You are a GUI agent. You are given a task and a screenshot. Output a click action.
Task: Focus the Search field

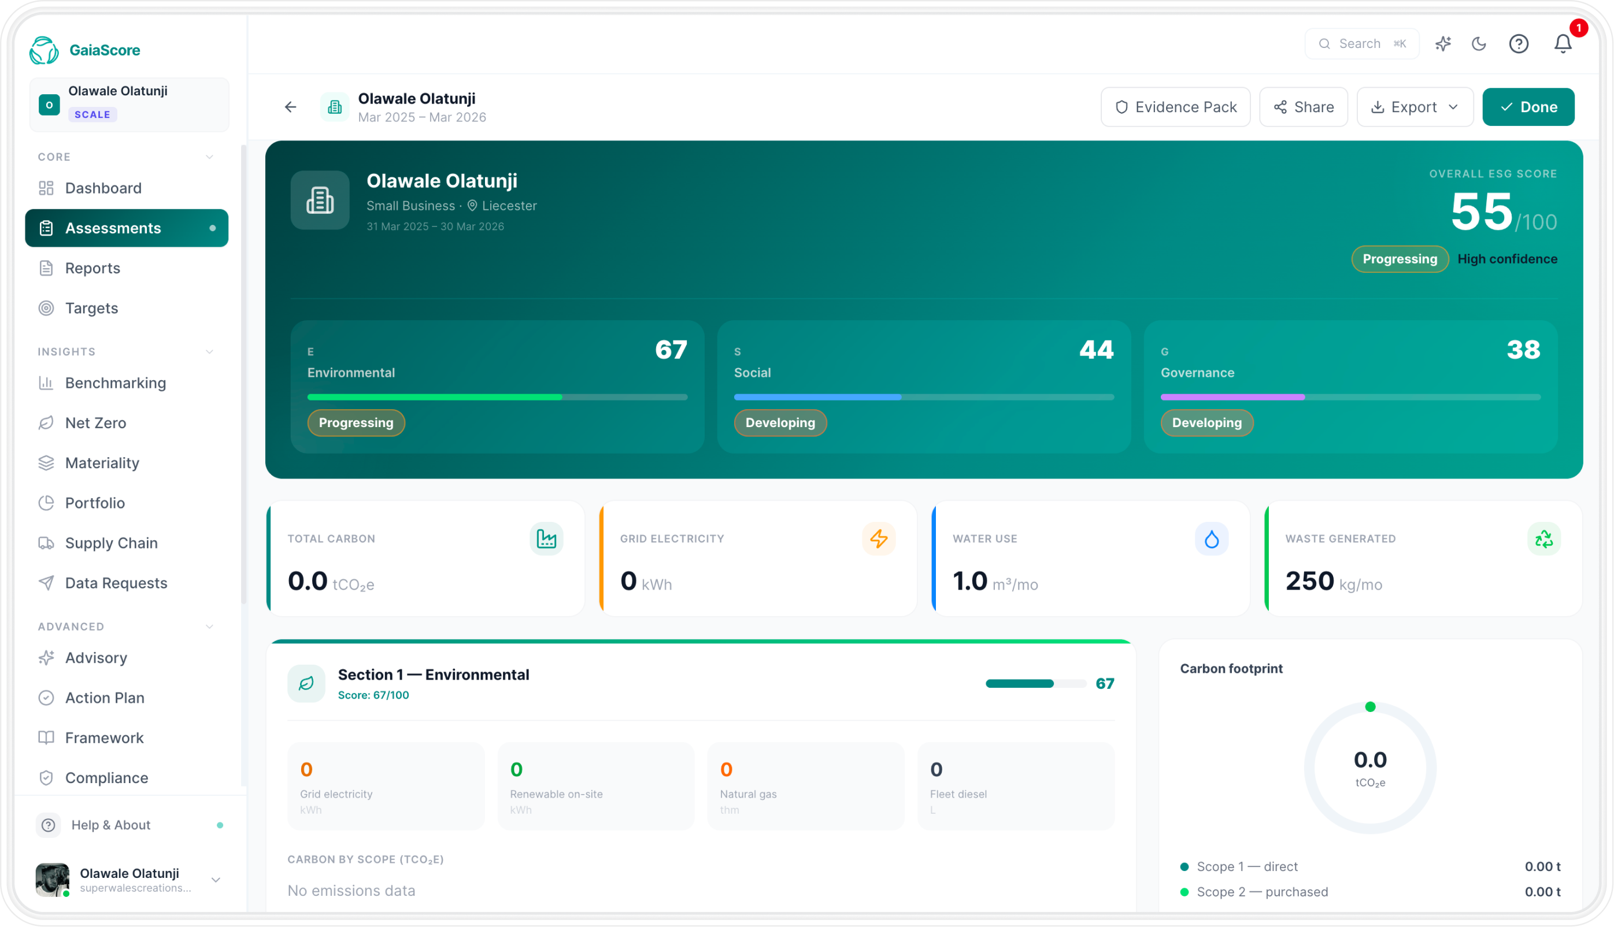1362,44
